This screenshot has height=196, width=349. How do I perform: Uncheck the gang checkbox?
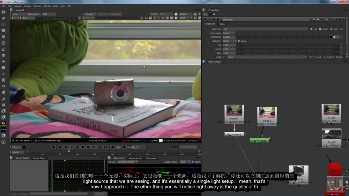coord(239,41)
